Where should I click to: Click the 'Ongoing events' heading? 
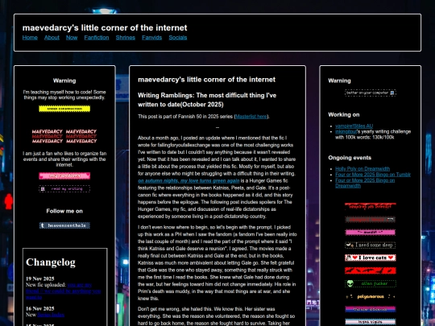(x=350, y=158)
